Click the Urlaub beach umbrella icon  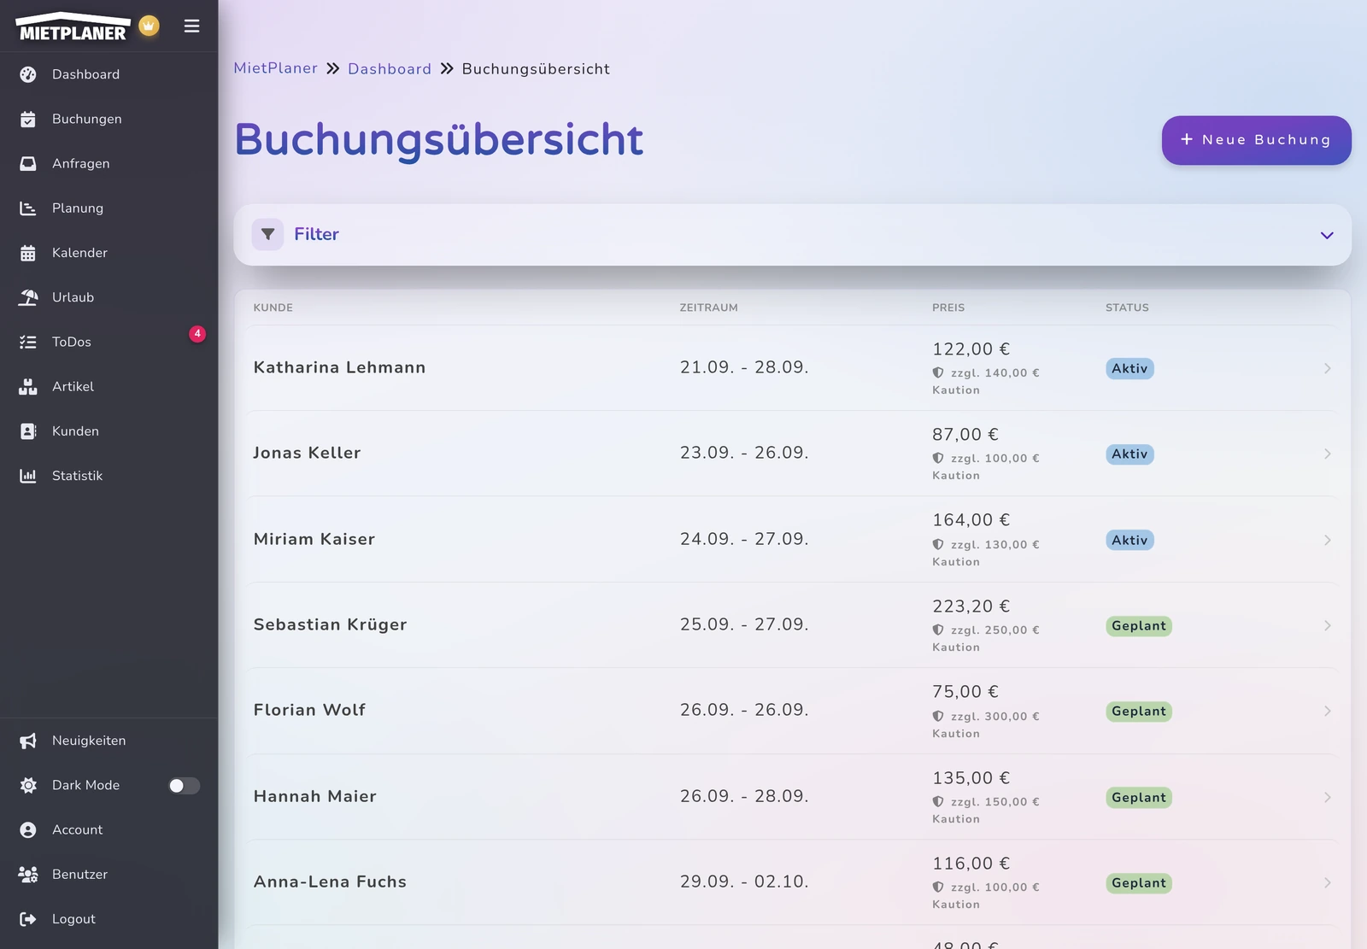pyautogui.click(x=28, y=297)
